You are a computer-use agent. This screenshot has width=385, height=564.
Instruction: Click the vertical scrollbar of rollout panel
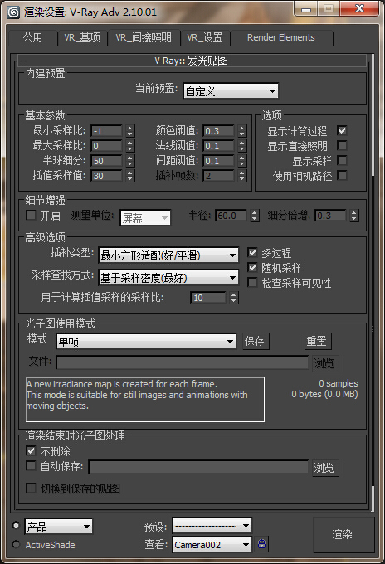pyautogui.click(x=373, y=280)
